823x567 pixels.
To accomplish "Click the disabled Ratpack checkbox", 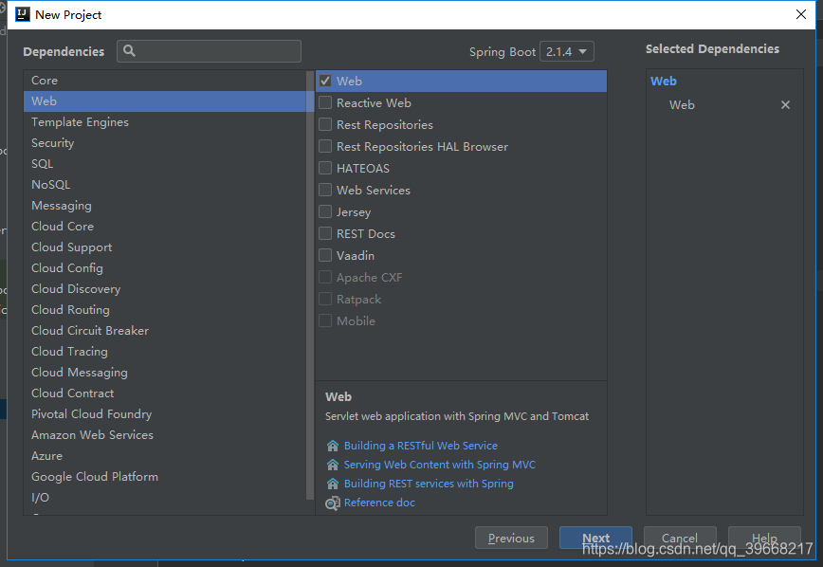I will (x=325, y=299).
